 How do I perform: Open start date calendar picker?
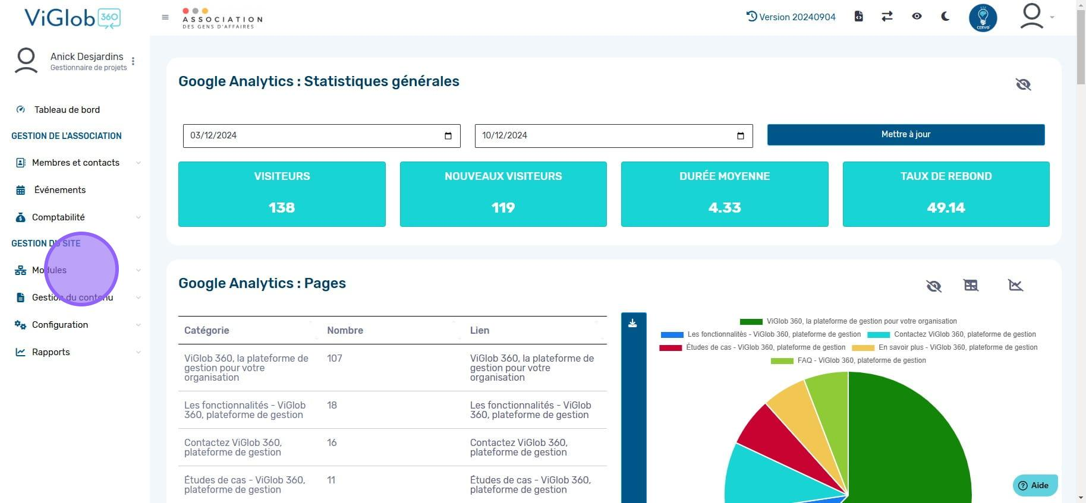pyautogui.click(x=448, y=136)
